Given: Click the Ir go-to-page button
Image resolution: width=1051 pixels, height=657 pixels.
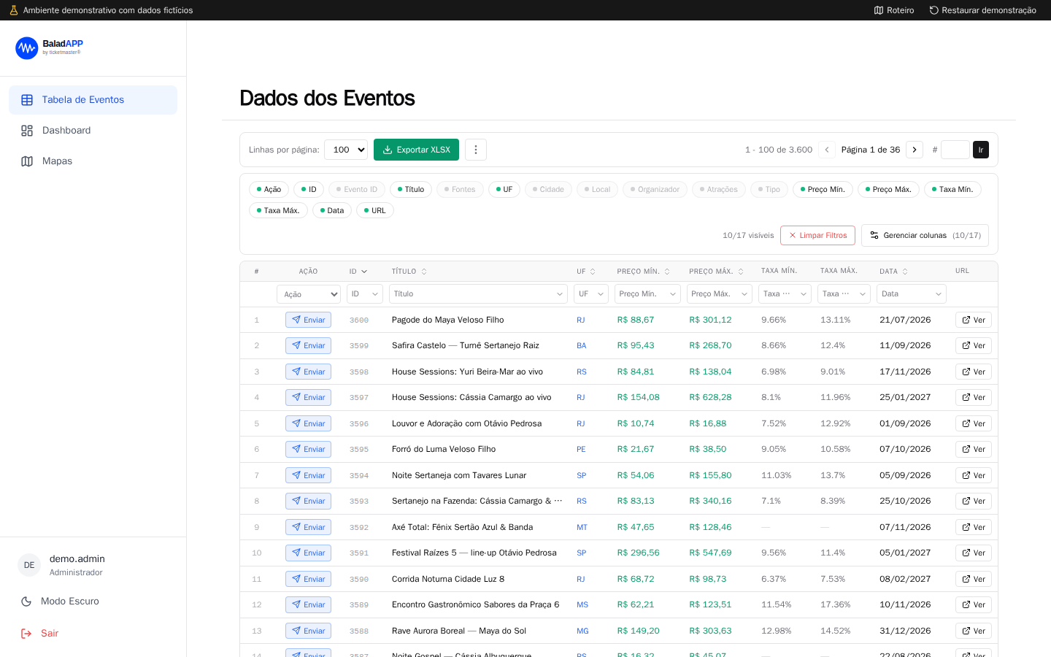Looking at the screenshot, I should pyautogui.click(x=981, y=150).
